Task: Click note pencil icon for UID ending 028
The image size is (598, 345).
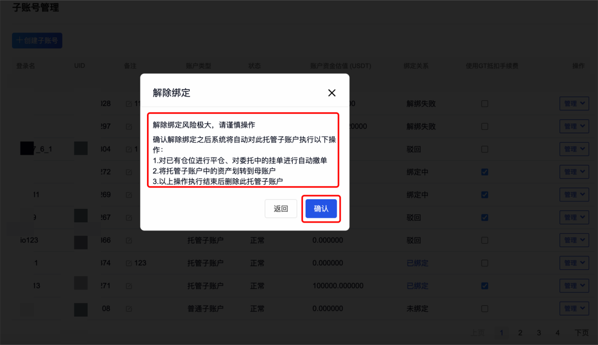Action: tap(128, 103)
